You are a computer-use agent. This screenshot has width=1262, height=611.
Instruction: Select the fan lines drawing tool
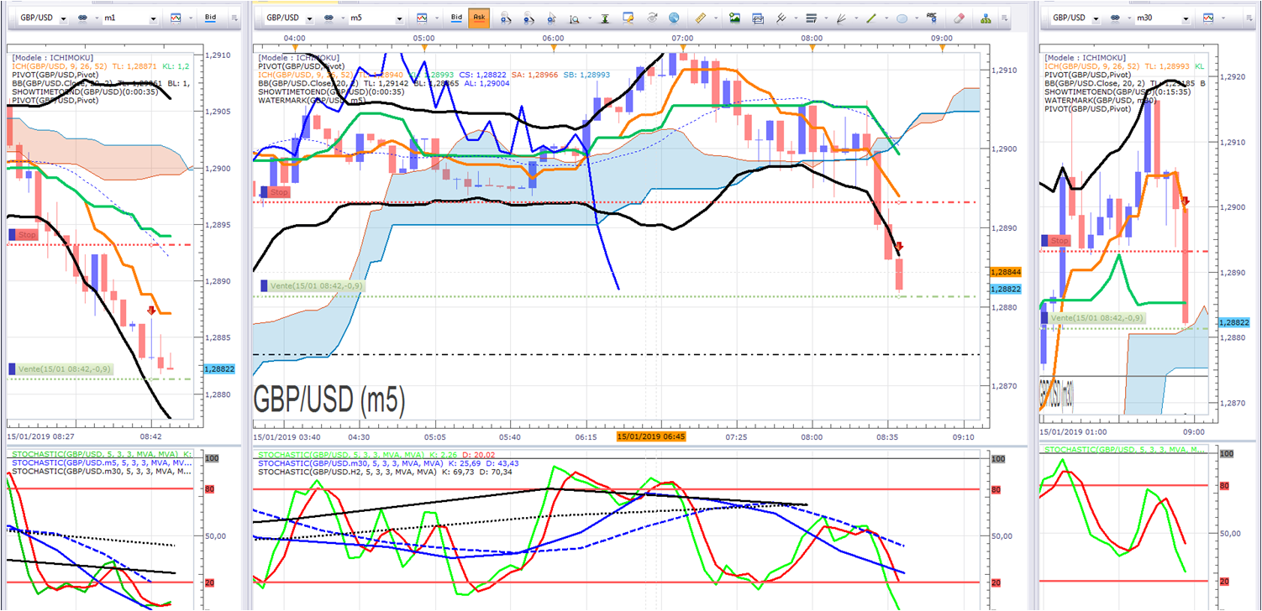pos(841,18)
